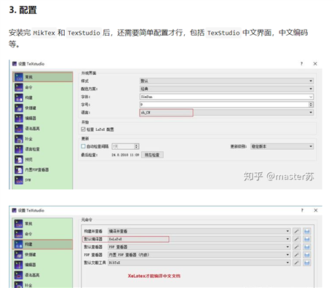The width and height of the screenshot is (334, 288).
Task: Click the 常规 icon in the Build-page dialog sidebar
Action: pos(19,224)
